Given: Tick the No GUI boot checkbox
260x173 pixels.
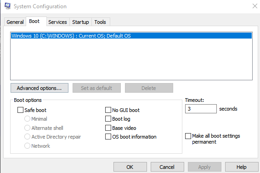Looking at the screenshot, I should click(108, 110).
